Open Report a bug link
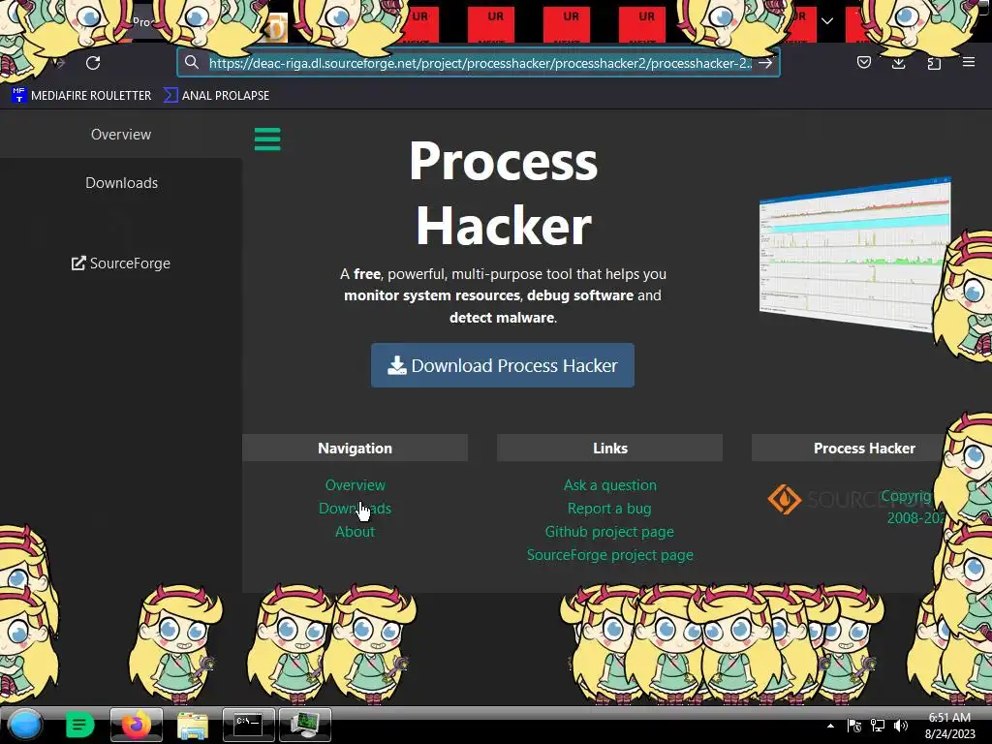Screen dimensions: 992x744 point(609,509)
